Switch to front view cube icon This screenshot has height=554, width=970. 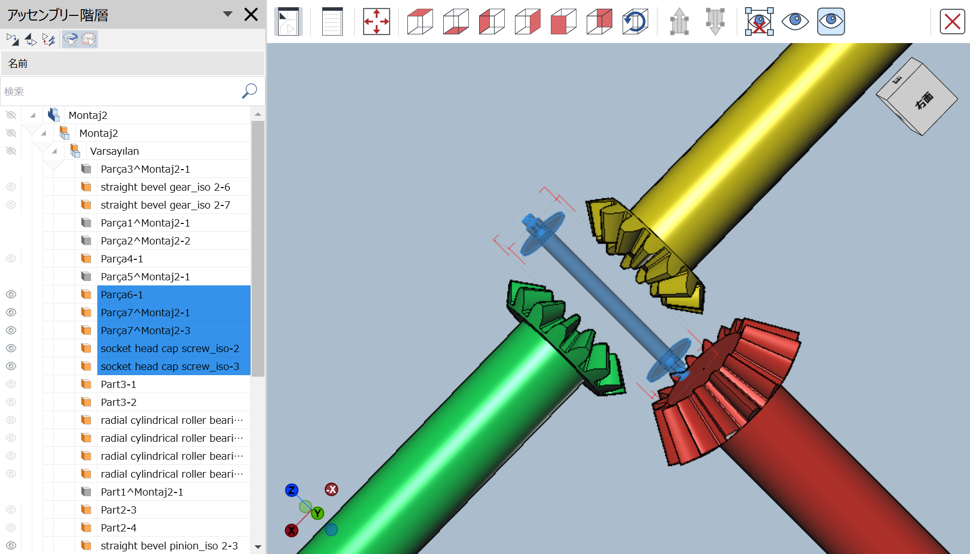(563, 22)
